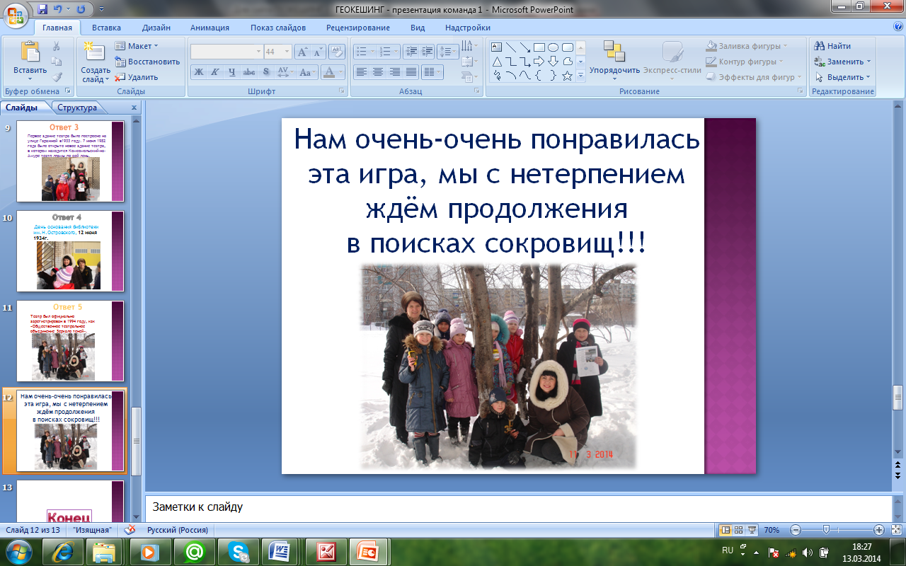Open the Заменить dropdown
This screenshot has width=906, height=566.
point(843,62)
